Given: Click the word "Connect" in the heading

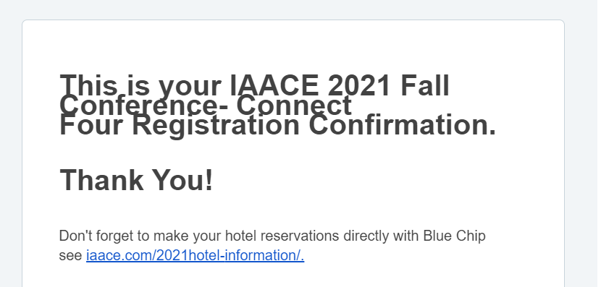Looking at the screenshot, I should (293, 106).
